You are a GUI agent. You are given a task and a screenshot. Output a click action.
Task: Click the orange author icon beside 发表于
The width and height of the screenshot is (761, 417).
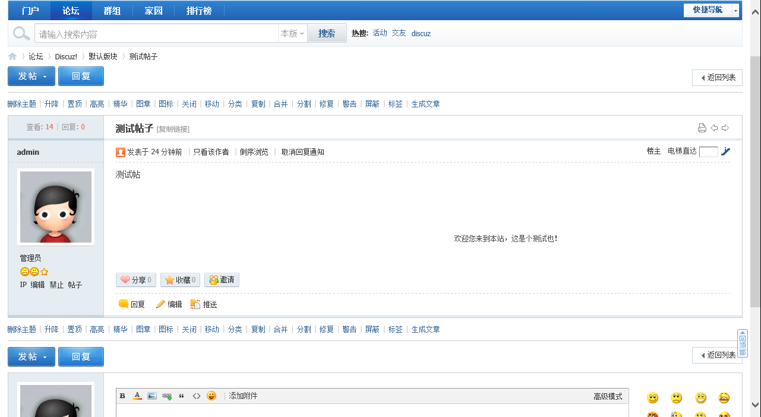click(121, 152)
